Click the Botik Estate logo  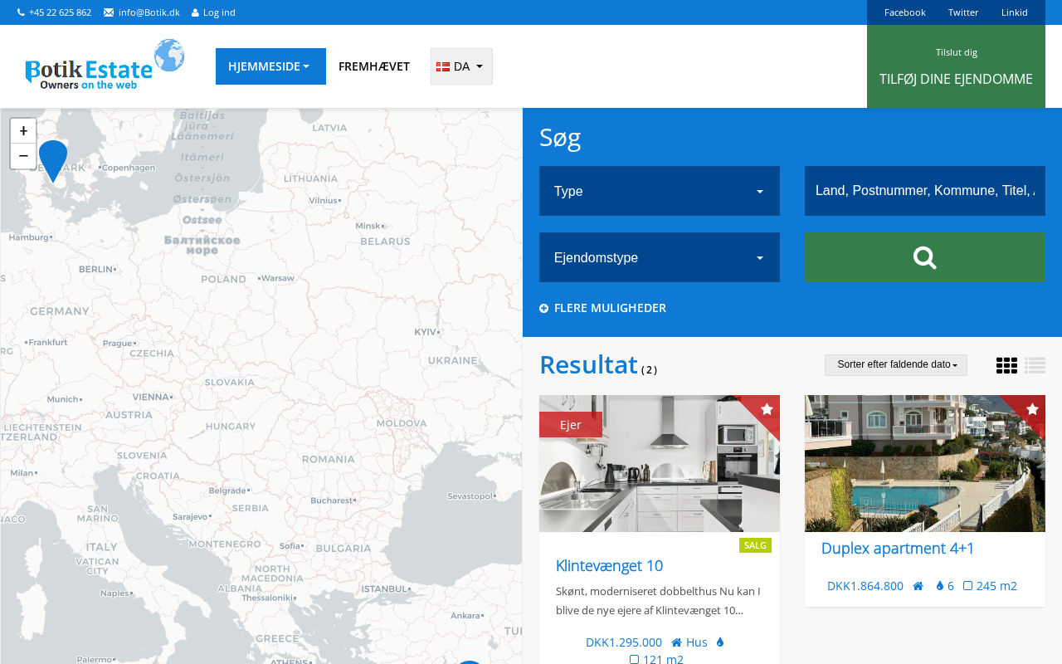(x=105, y=65)
